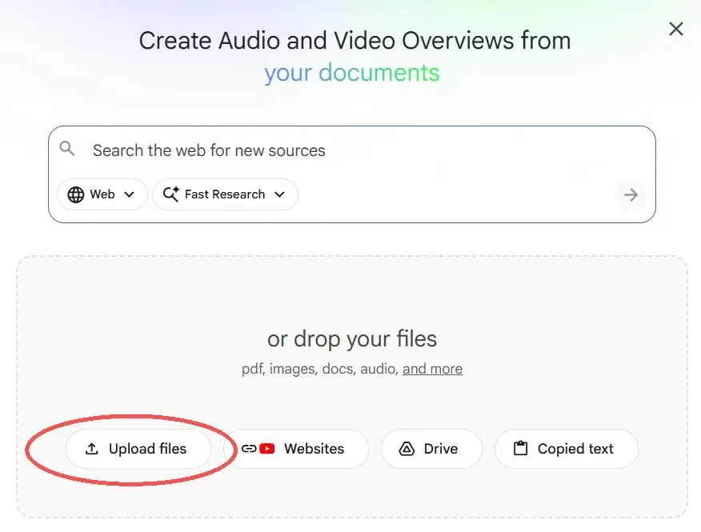This screenshot has width=701, height=532.
Task: Click the magnifier search icon
Action: point(67,149)
